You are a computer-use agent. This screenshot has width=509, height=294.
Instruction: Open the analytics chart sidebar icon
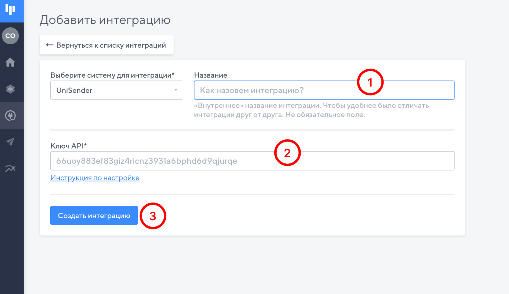pyautogui.click(x=11, y=169)
